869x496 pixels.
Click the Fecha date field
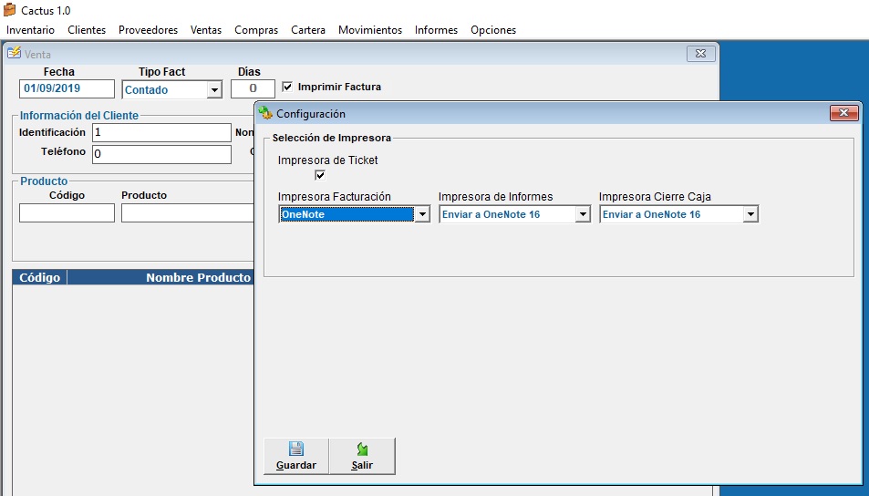[x=67, y=89]
